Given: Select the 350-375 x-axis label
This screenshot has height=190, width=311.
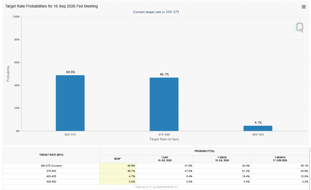Looking at the screenshot, I should click(70, 135).
